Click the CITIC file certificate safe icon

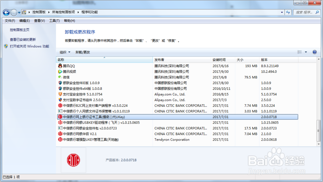click(60, 111)
